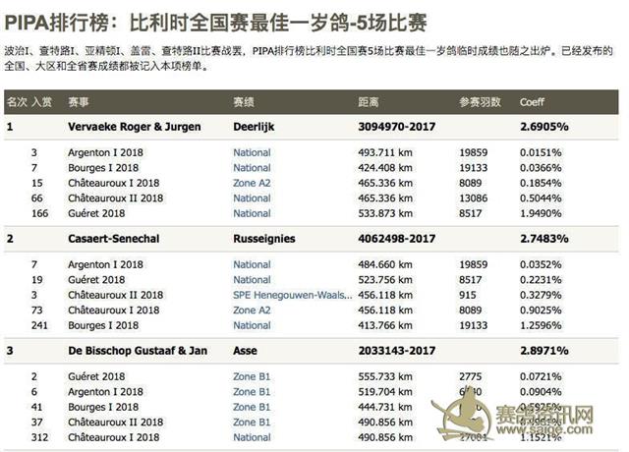
Task: Click the 0.0366% coefficient cell
Action: pos(541,168)
